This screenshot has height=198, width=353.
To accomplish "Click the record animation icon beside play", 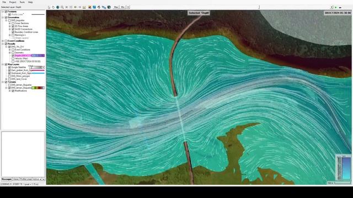I will 340,7.
